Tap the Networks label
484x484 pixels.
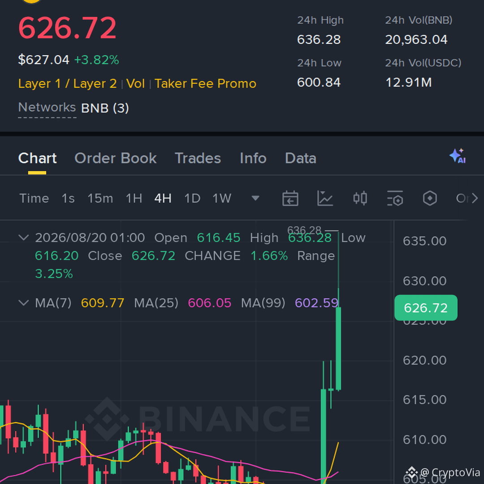pos(47,108)
